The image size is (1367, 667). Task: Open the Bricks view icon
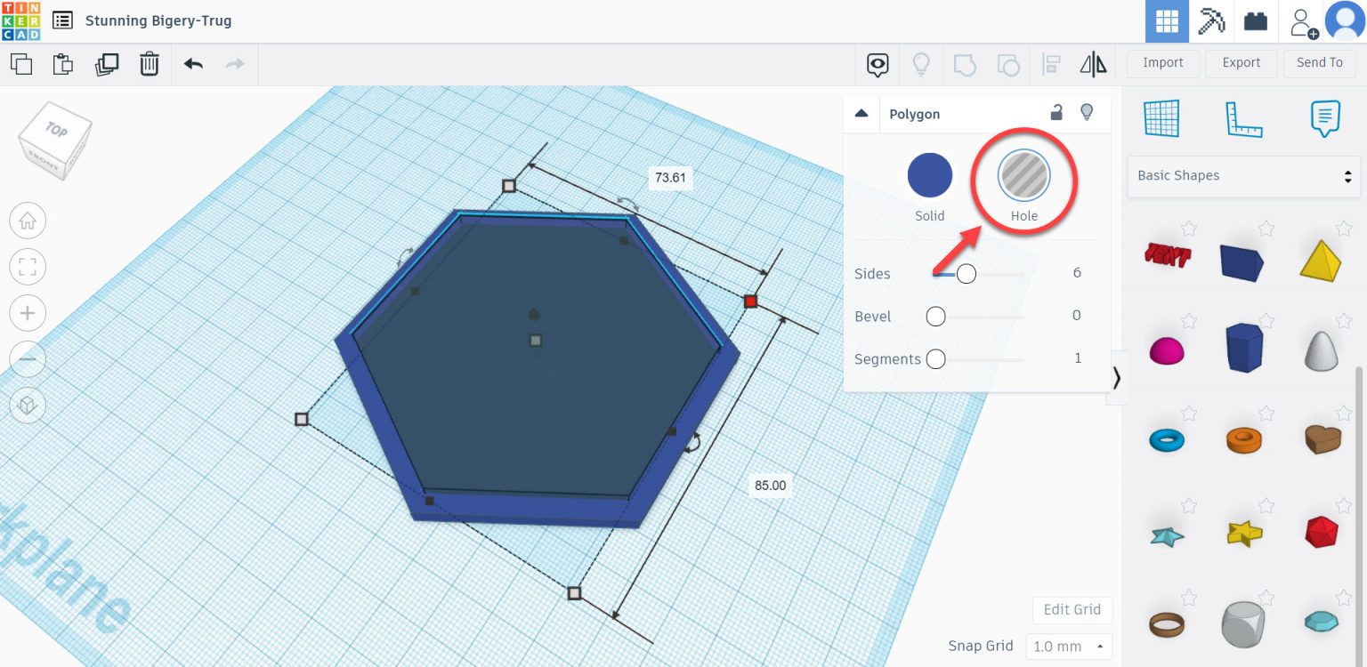[1255, 20]
